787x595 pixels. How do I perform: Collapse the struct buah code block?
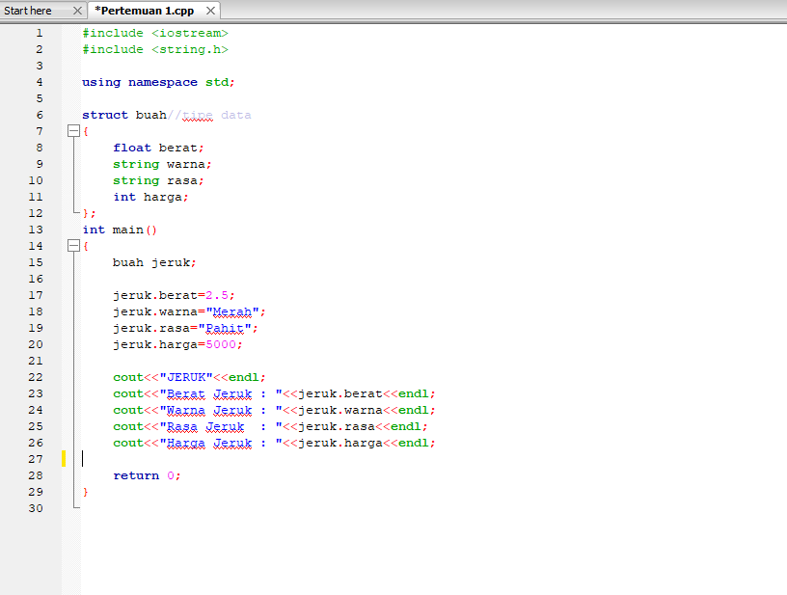click(74, 130)
